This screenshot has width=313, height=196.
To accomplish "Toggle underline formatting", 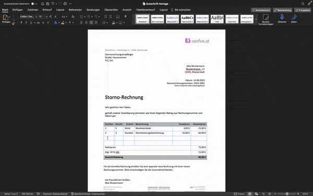I will point(31,22).
